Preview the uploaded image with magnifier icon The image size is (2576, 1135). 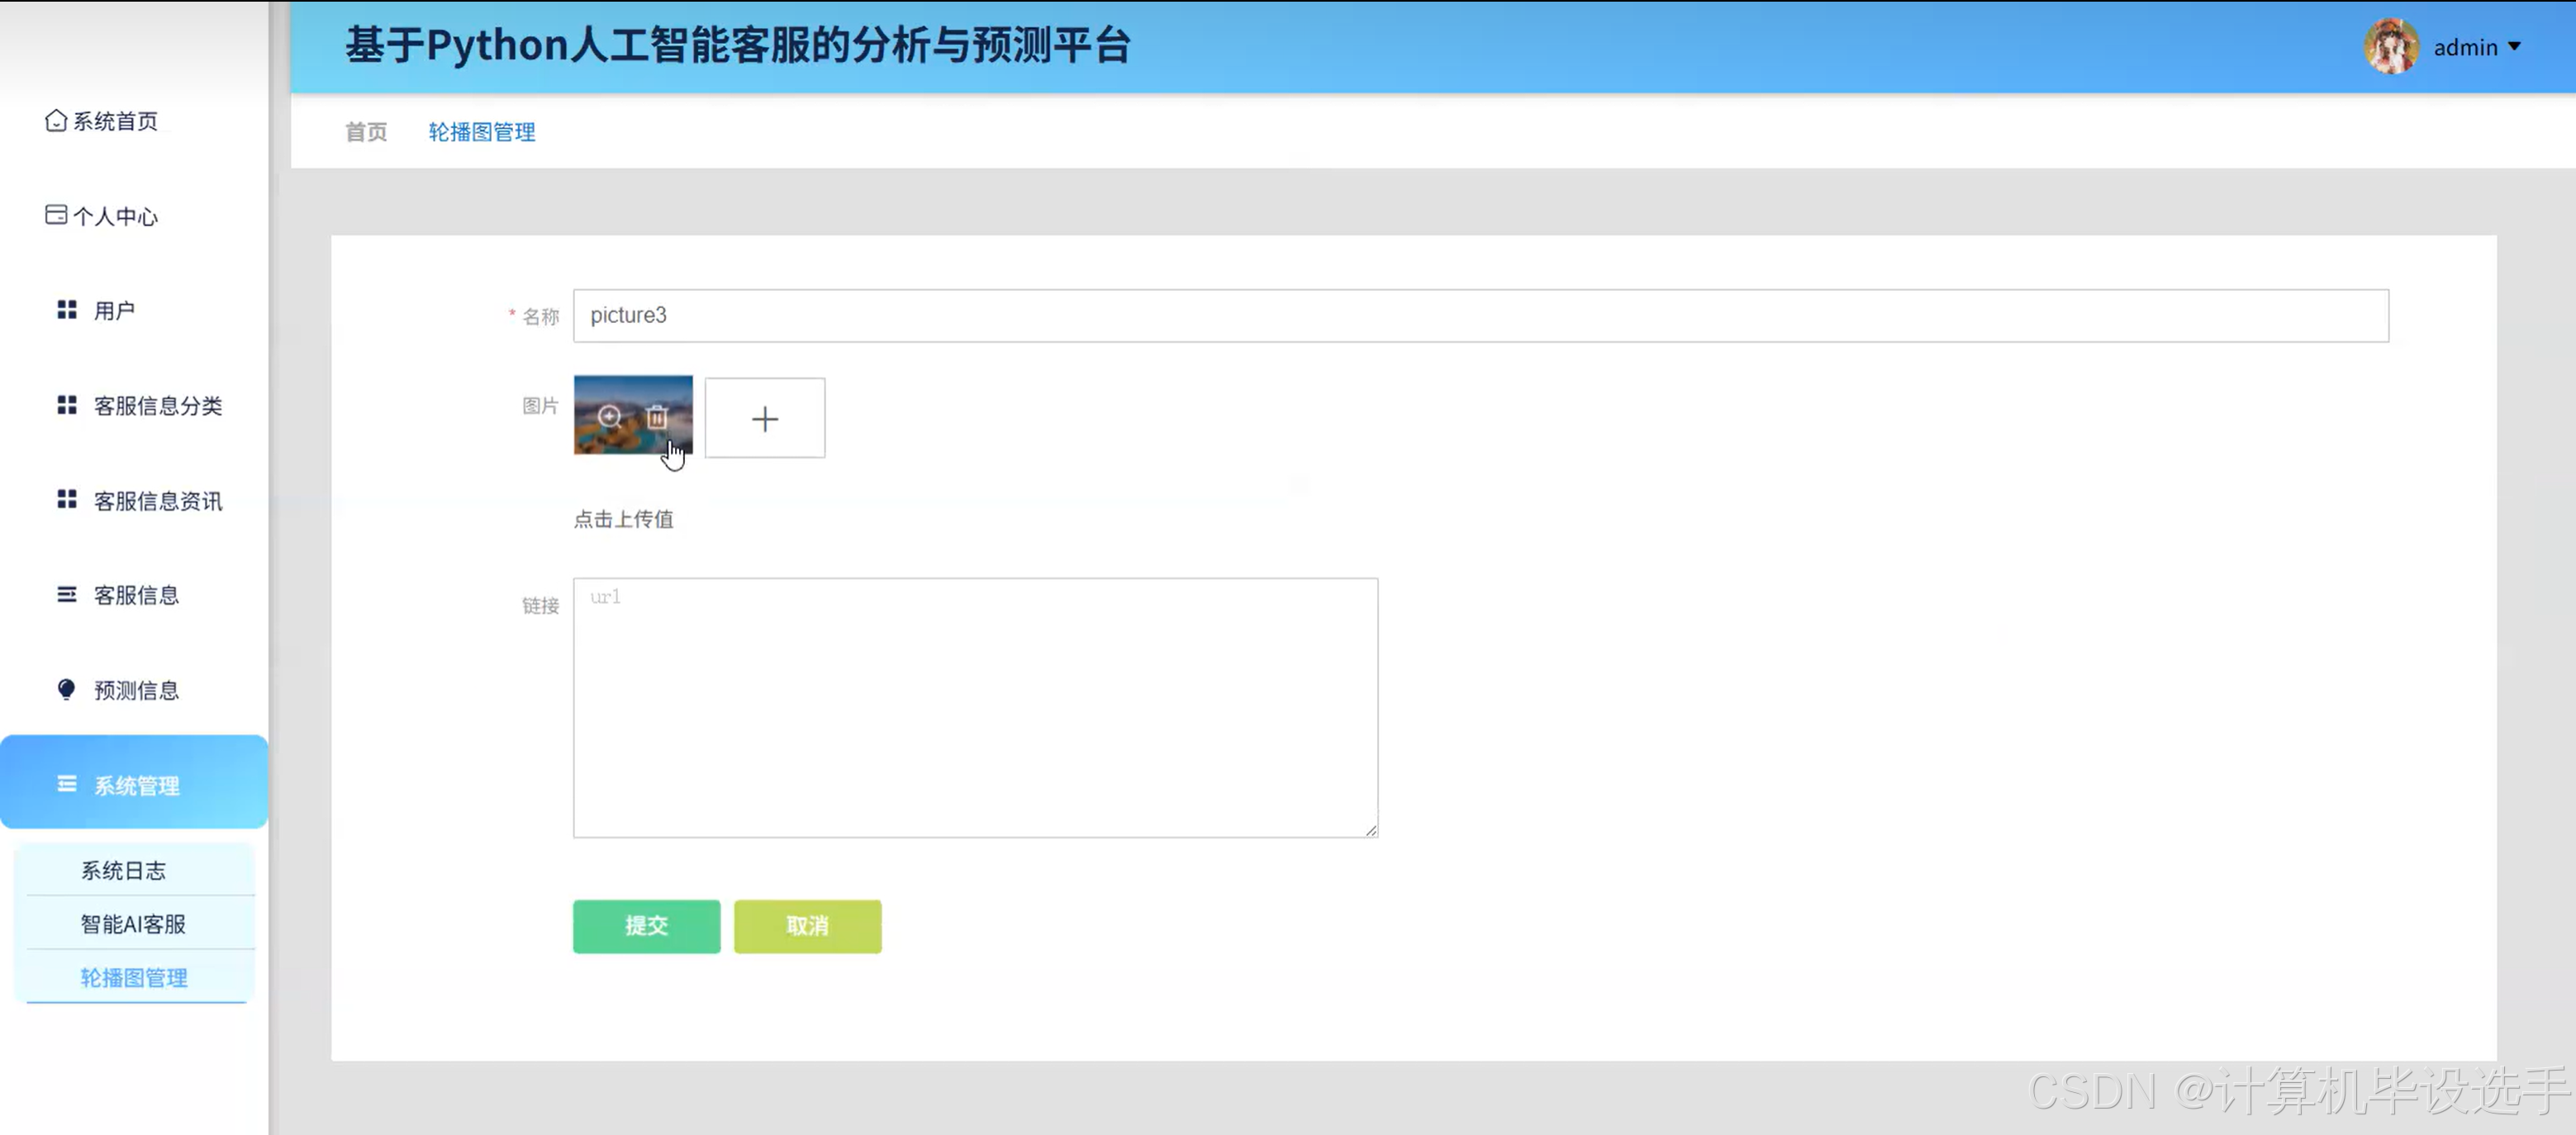click(610, 417)
